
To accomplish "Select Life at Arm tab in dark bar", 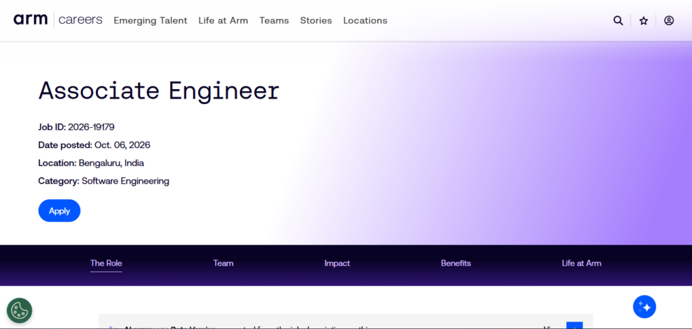I will click(x=581, y=263).
